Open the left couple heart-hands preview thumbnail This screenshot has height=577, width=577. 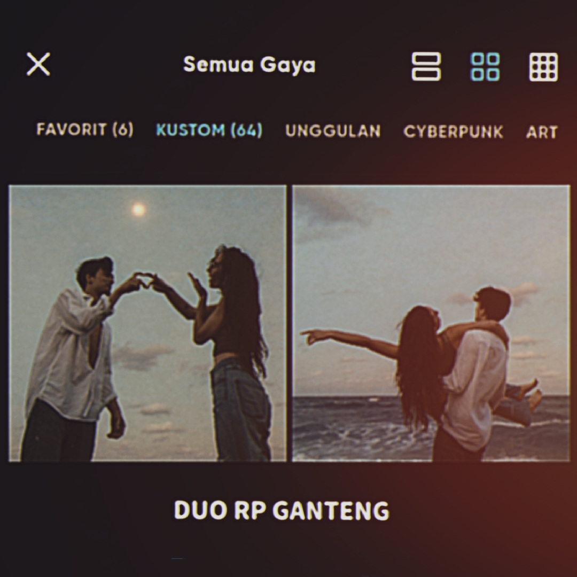[x=147, y=322]
